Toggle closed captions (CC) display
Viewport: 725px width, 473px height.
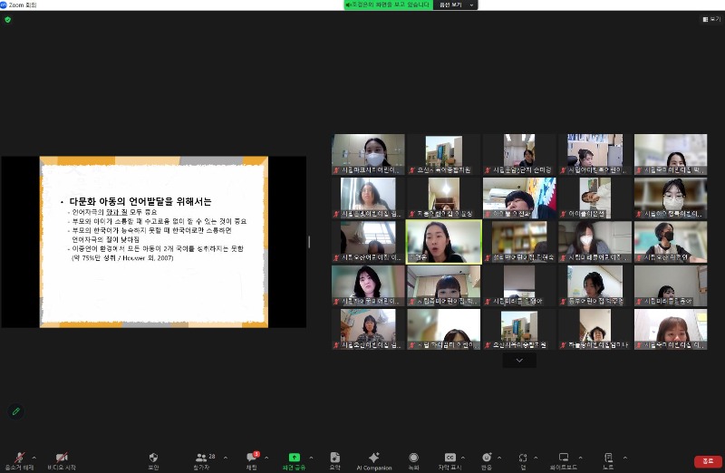(x=449, y=459)
